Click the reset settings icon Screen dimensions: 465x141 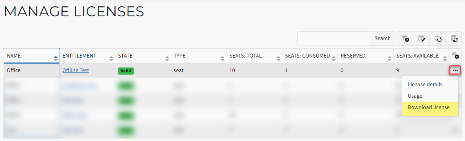tap(438, 38)
